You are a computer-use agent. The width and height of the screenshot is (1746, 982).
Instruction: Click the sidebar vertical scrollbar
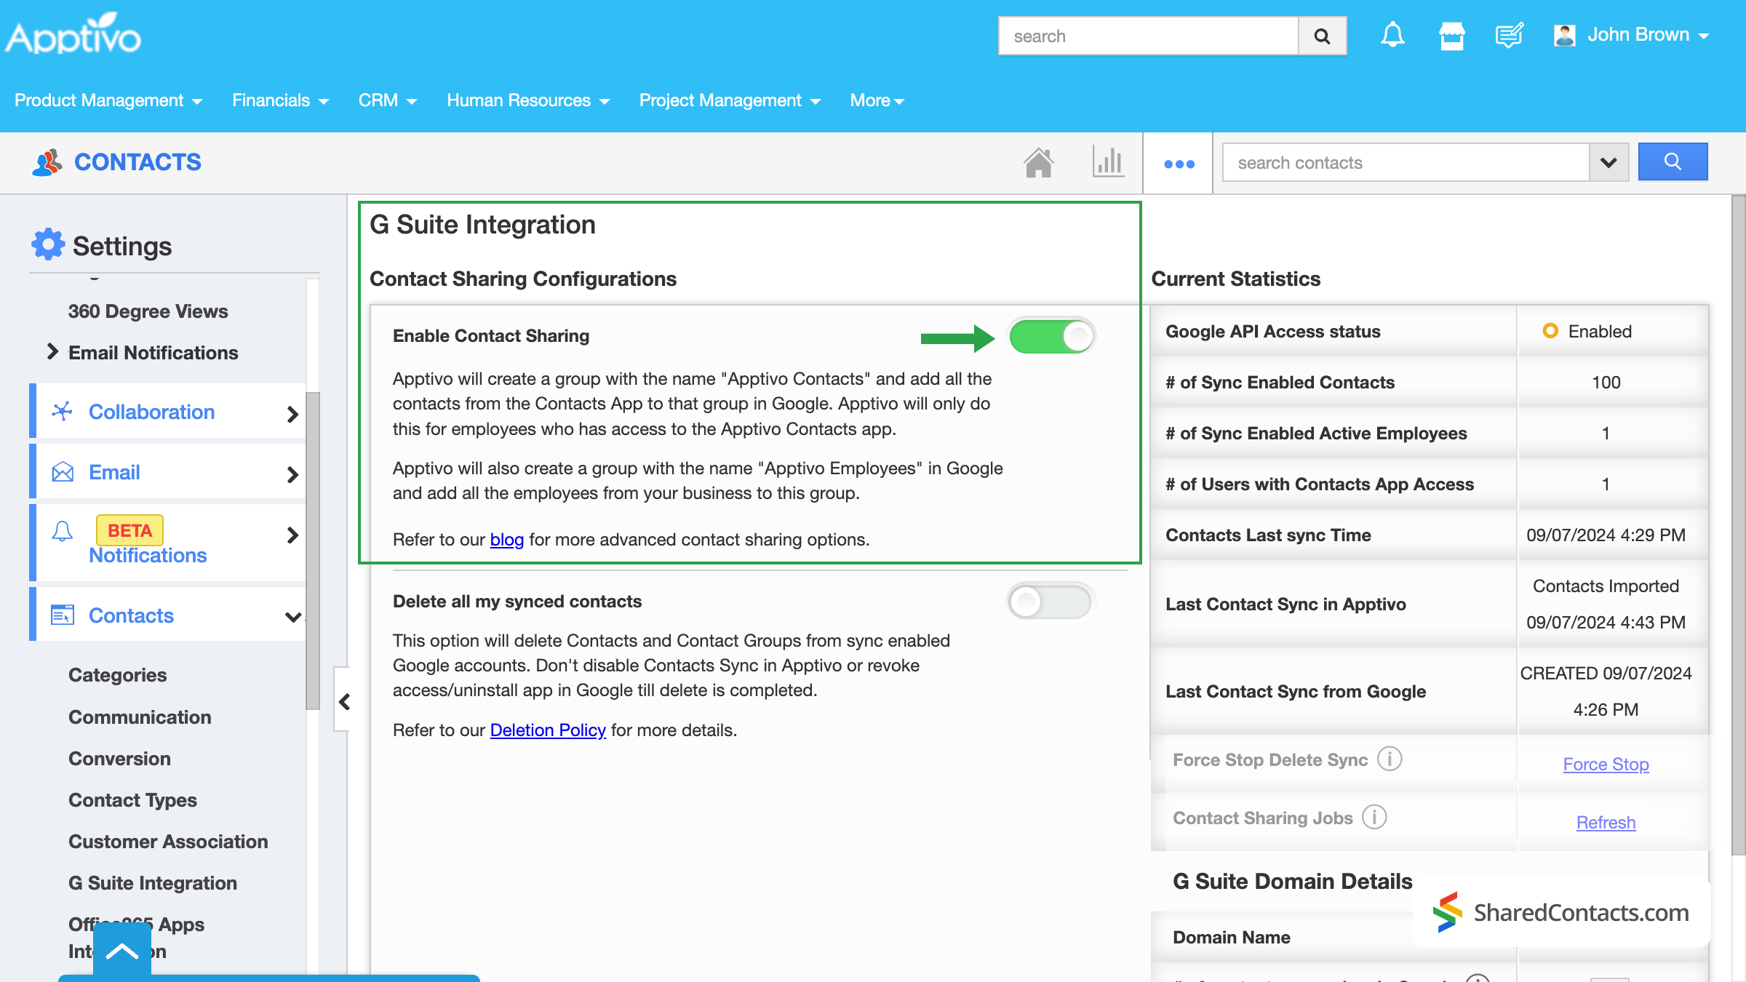pos(313,551)
